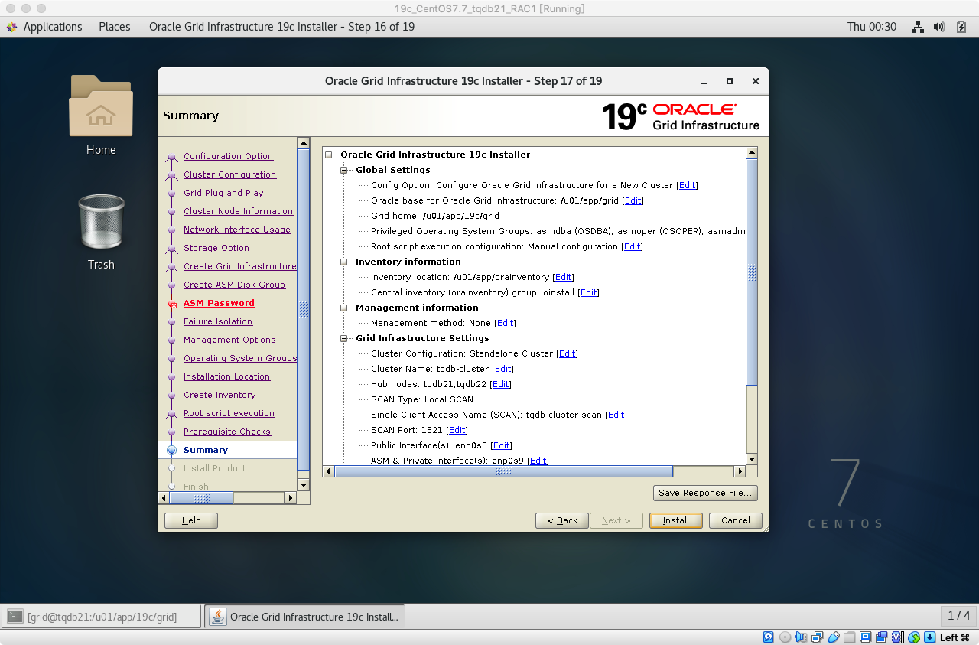Click the terminal icon in bottom taskbar

pos(15,616)
